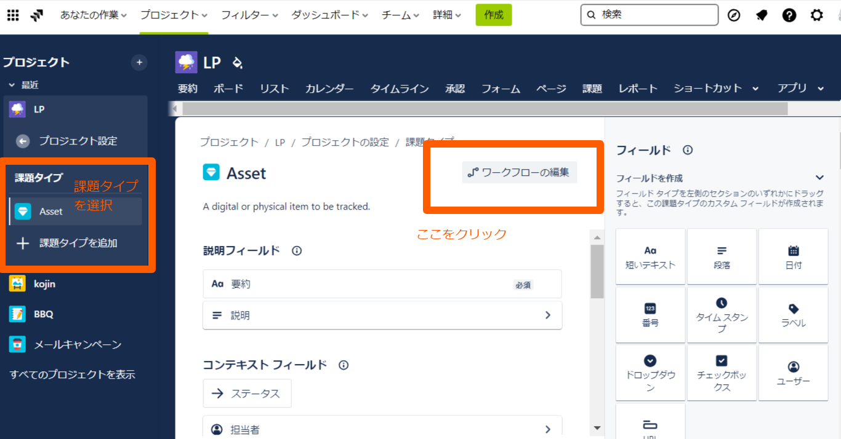
Task: Switch to the レポート tab
Action: click(x=638, y=89)
